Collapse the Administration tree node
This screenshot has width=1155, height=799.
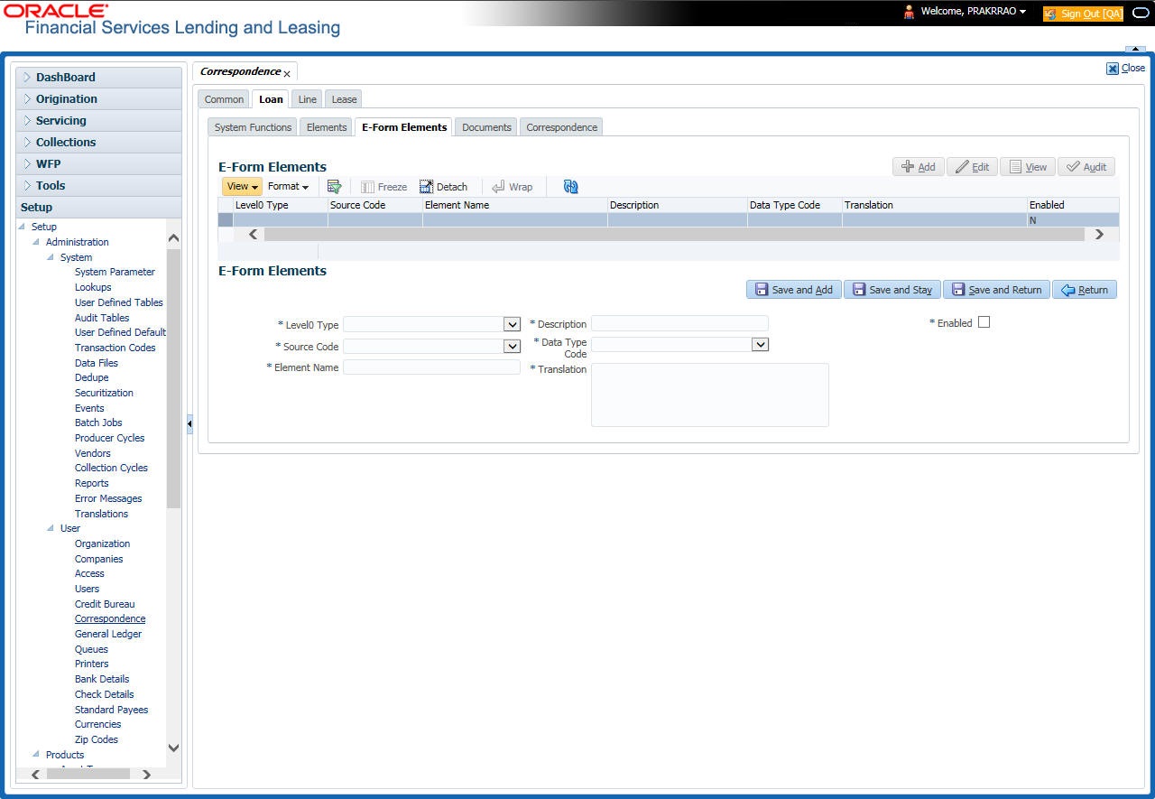36,242
